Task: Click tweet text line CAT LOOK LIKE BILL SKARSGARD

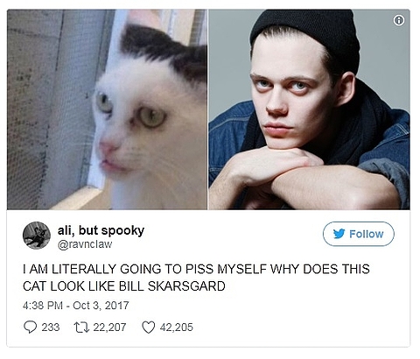Action: coord(124,286)
